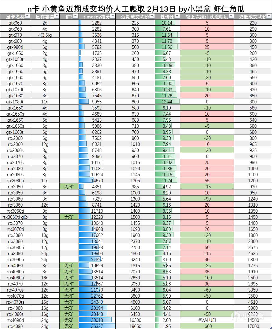Select the 无矿 cell in rtx4060 row

[x=69, y=266]
